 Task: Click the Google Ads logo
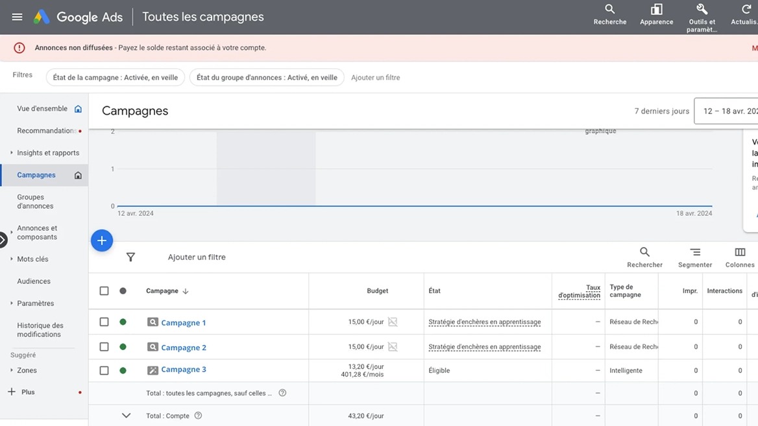[x=42, y=17]
